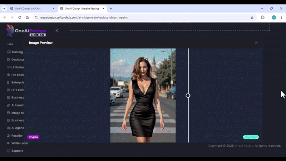The width and height of the screenshot is (286, 161).
Task: Bookmark this page with the star icon
Action: coord(252,17)
